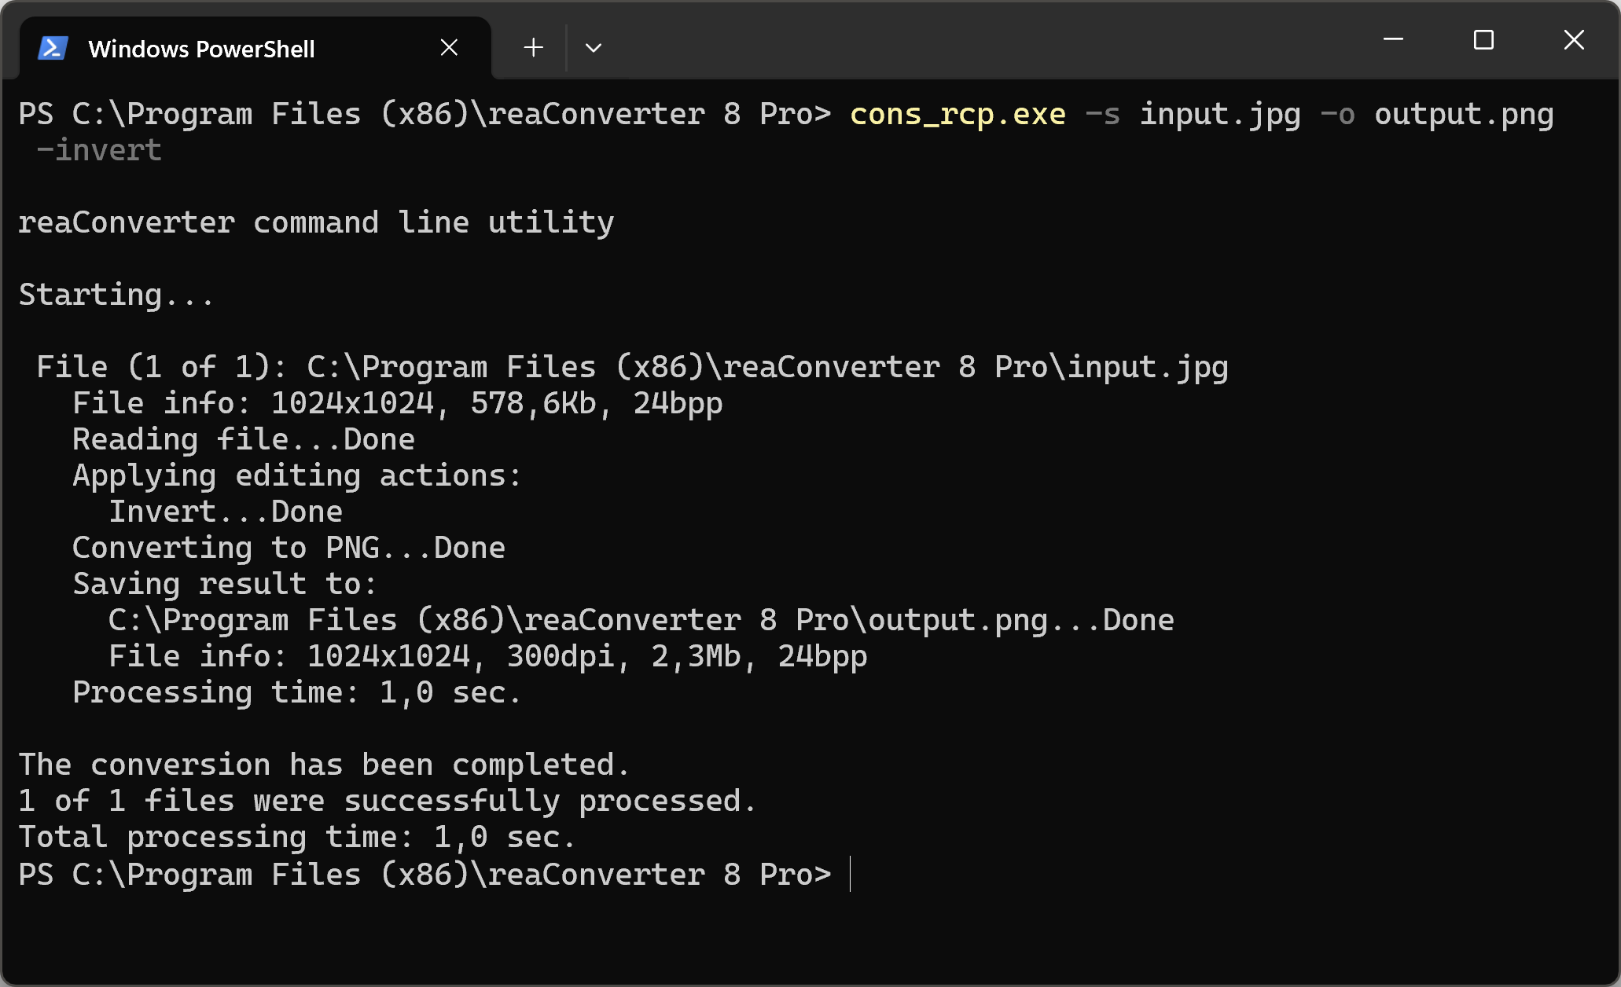The image size is (1621, 987).
Task: Maximize the terminal window
Action: pos(1483,39)
